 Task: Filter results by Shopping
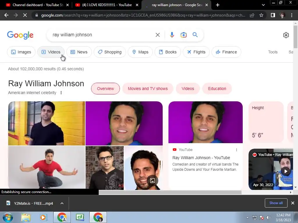(110, 52)
